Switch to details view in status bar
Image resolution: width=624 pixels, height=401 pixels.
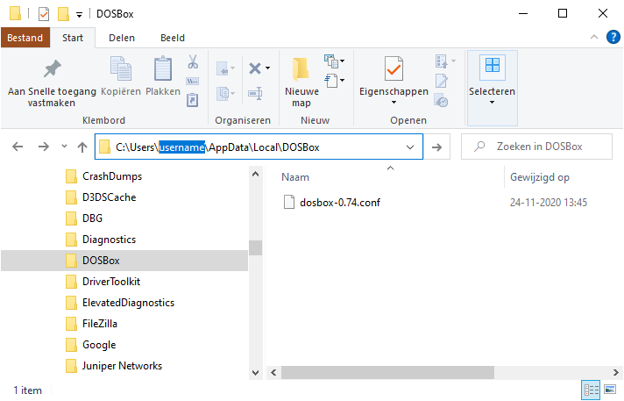(x=591, y=390)
